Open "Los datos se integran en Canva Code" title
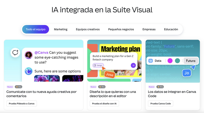204x113 pixels. [x=172, y=94]
